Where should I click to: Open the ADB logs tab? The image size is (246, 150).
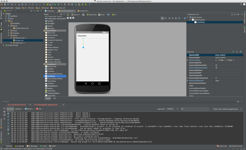click(x=19, y=109)
